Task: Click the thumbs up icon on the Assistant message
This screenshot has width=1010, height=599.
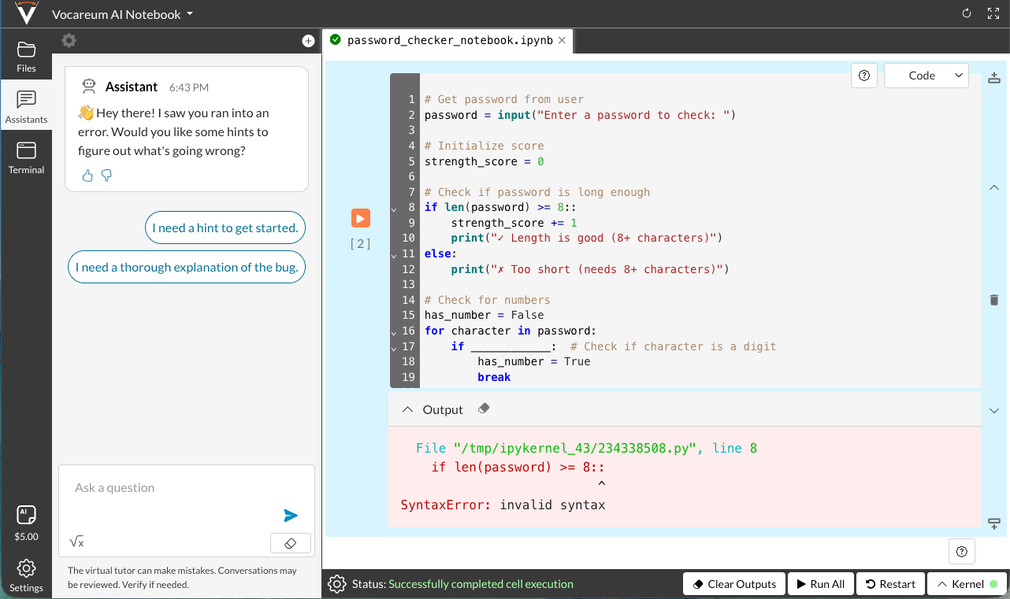Action: tap(88, 176)
